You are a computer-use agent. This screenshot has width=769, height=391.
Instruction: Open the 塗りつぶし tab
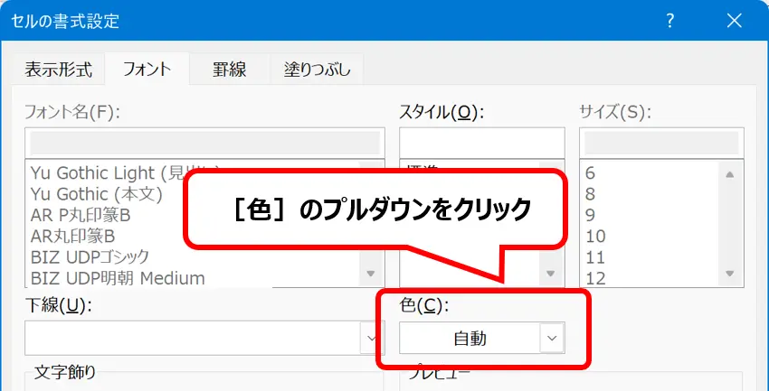tap(317, 70)
